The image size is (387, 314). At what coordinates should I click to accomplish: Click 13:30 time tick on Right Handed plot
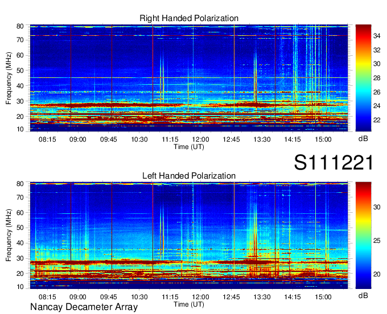(x=262, y=139)
